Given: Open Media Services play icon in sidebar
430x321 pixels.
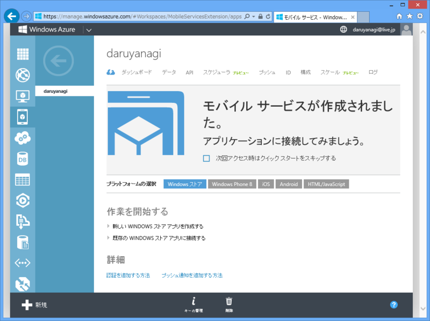Looking at the screenshot, I should click(23, 200).
